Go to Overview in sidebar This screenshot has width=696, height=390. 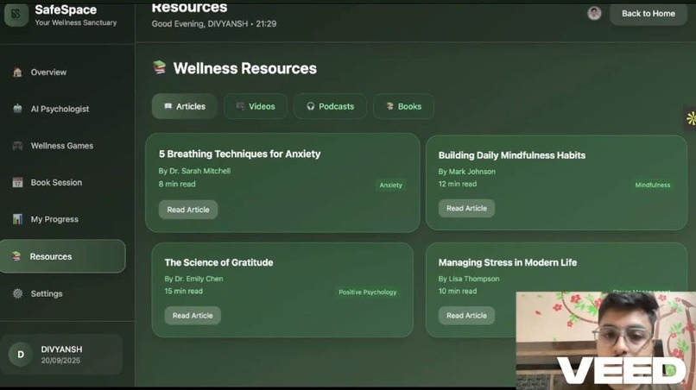coord(48,72)
